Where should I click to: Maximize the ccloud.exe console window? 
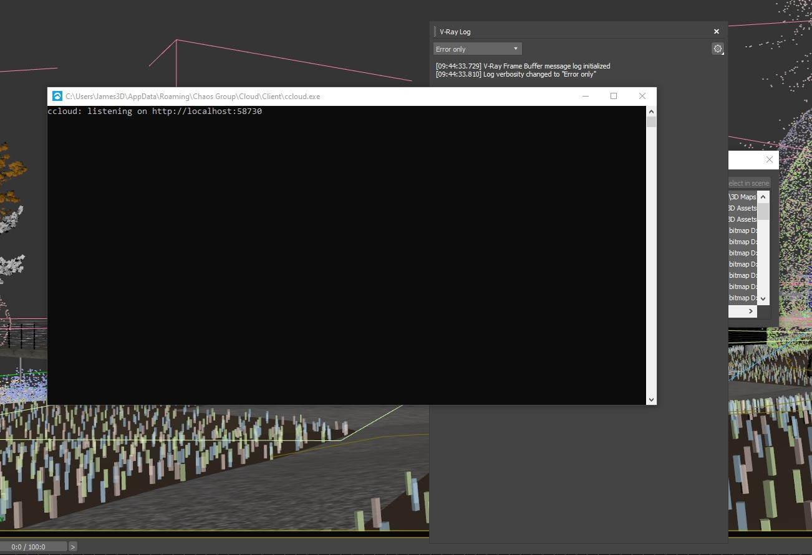point(614,96)
